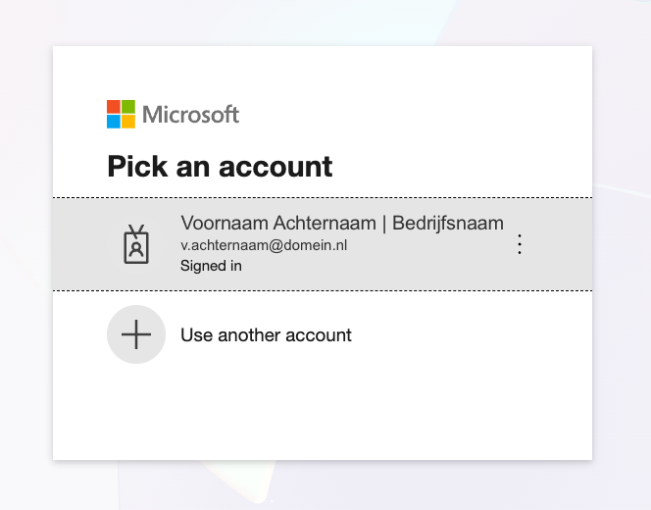Click the Microsoft four-color logo

(x=121, y=114)
